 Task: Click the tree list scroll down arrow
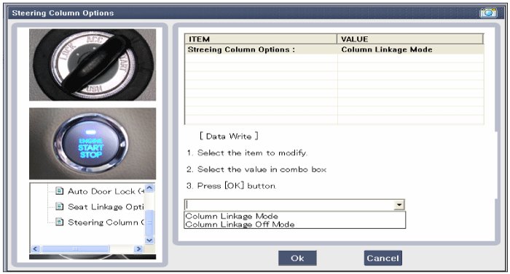pyautogui.click(x=149, y=241)
